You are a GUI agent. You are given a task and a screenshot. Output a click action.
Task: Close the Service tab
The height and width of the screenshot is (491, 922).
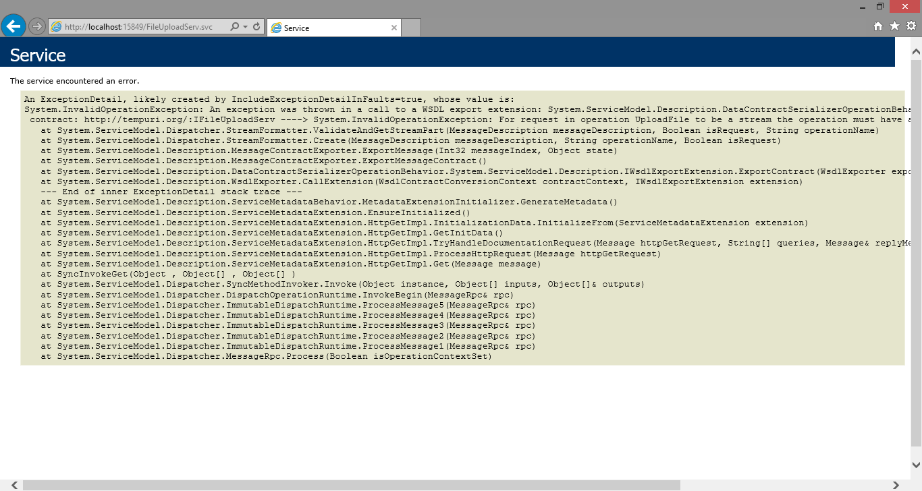pyautogui.click(x=394, y=28)
